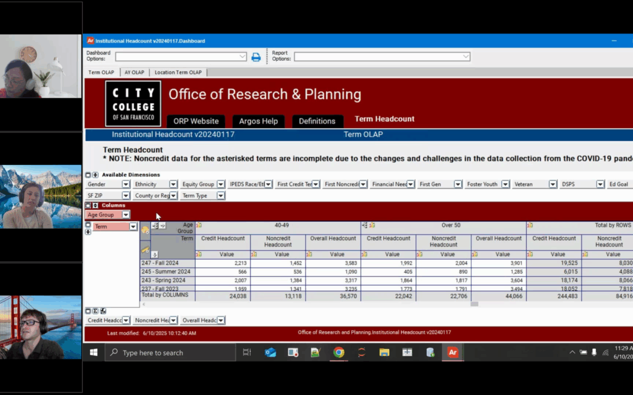This screenshot has height=395, width=633.
Task: Select the 245 - Summer 2024 row header
Action: (x=168, y=272)
